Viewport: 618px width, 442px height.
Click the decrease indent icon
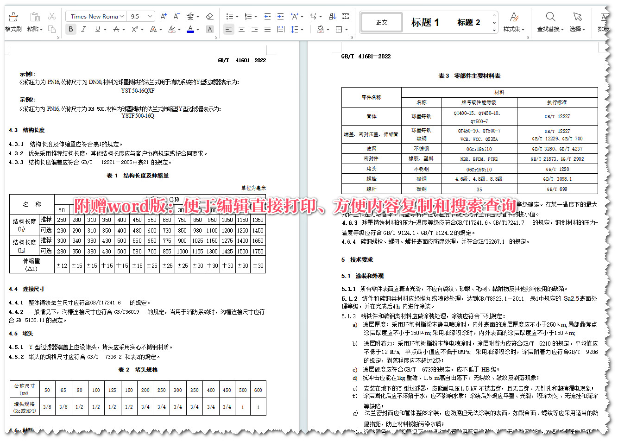coord(267,16)
